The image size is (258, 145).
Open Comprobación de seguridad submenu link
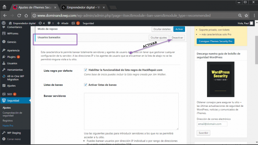[x=12, y=114]
